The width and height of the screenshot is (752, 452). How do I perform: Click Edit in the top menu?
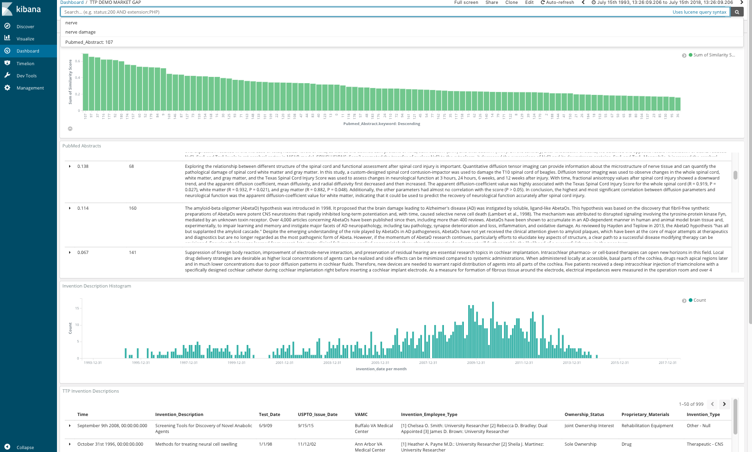pos(529,2)
